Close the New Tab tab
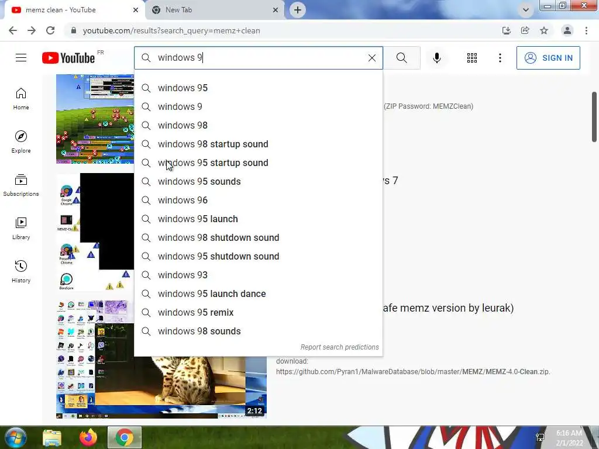 [x=276, y=10]
